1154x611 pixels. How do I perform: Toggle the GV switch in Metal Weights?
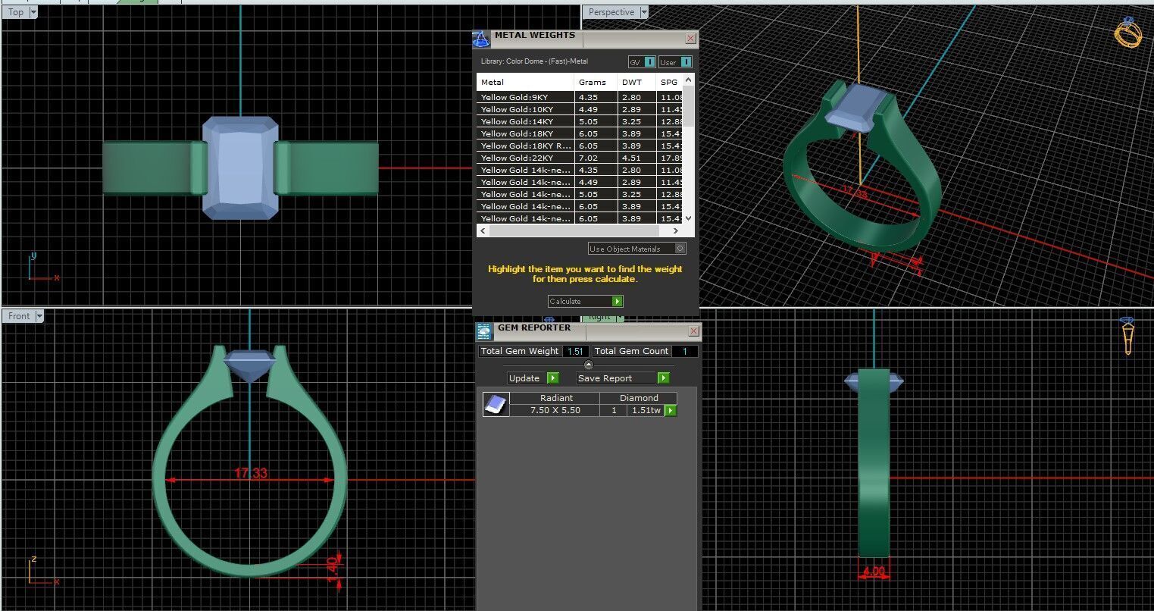point(642,62)
